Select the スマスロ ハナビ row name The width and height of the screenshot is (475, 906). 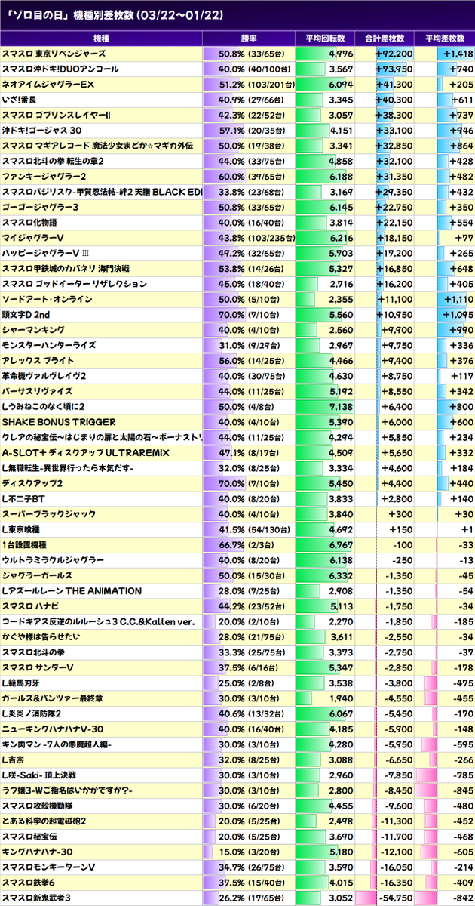[32, 606]
